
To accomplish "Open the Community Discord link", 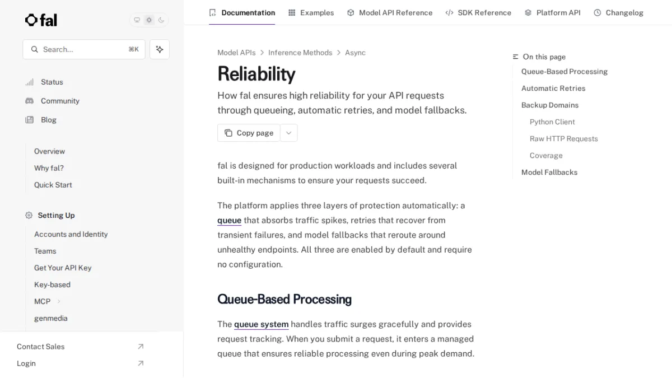I will (60, 101).
